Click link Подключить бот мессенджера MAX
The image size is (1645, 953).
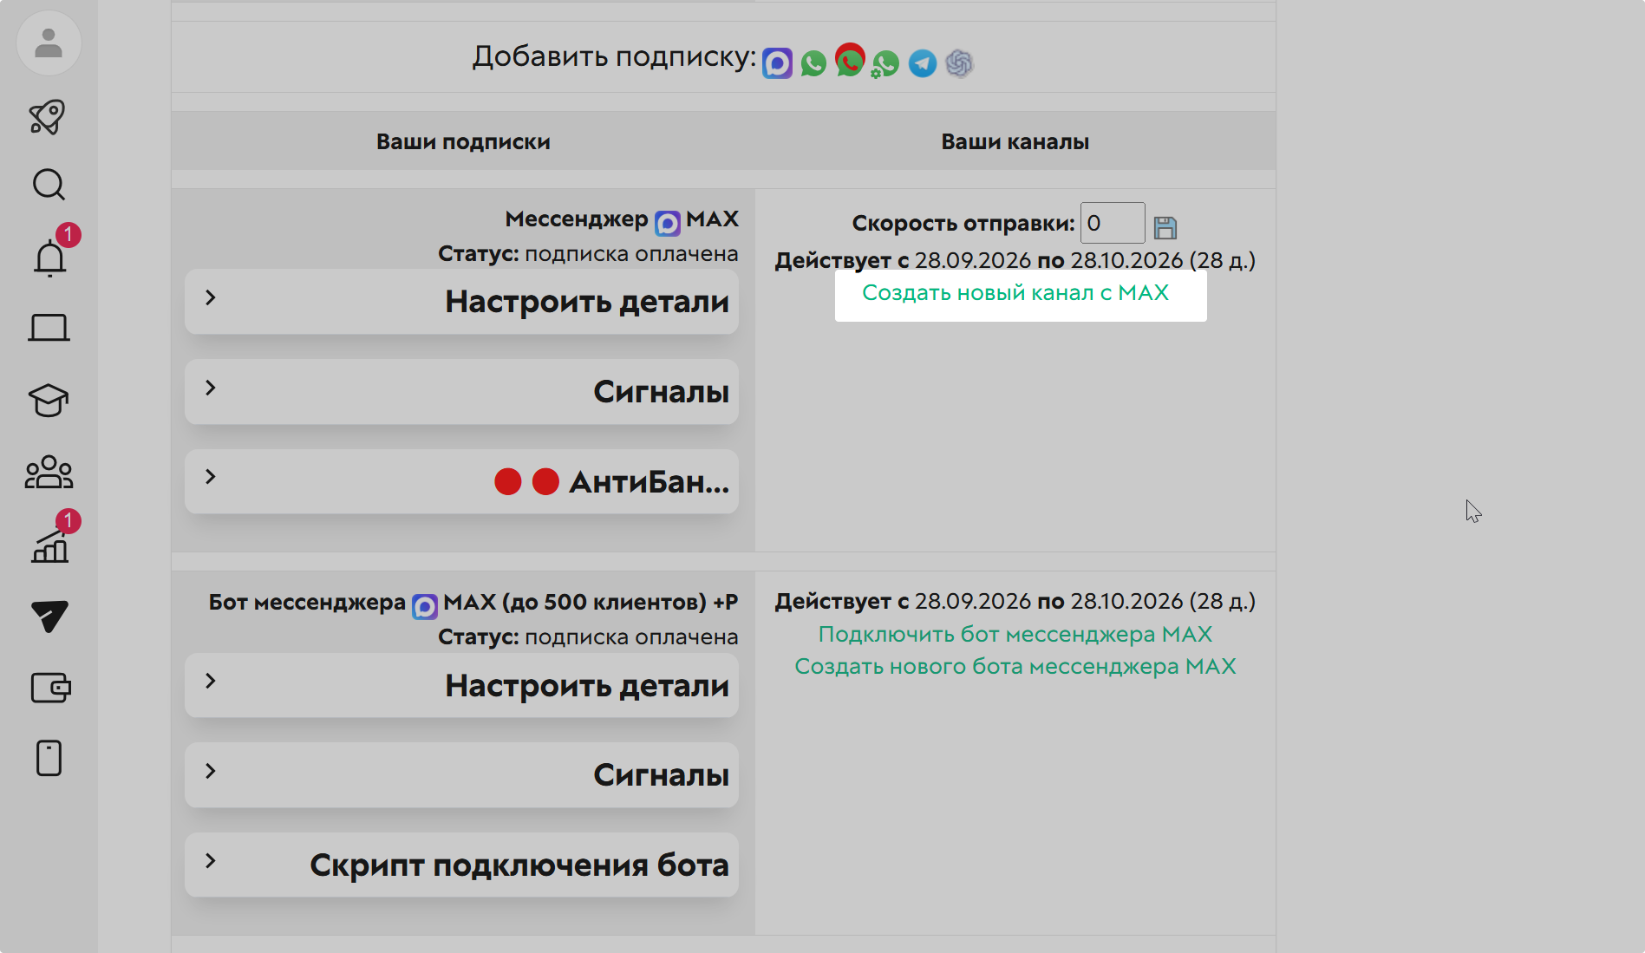click(x=1015, y=634)
